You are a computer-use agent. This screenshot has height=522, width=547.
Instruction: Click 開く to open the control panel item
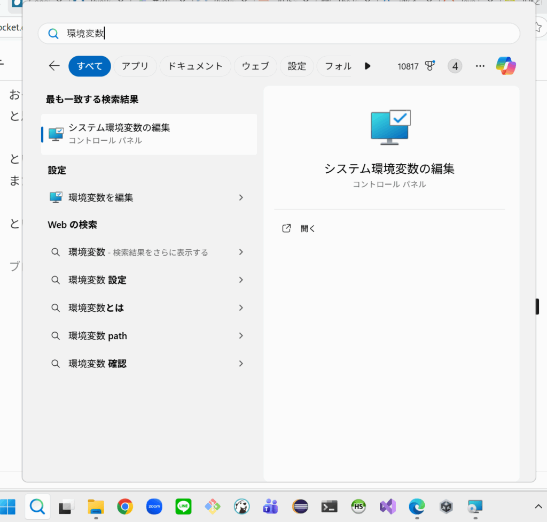[308, 228]
